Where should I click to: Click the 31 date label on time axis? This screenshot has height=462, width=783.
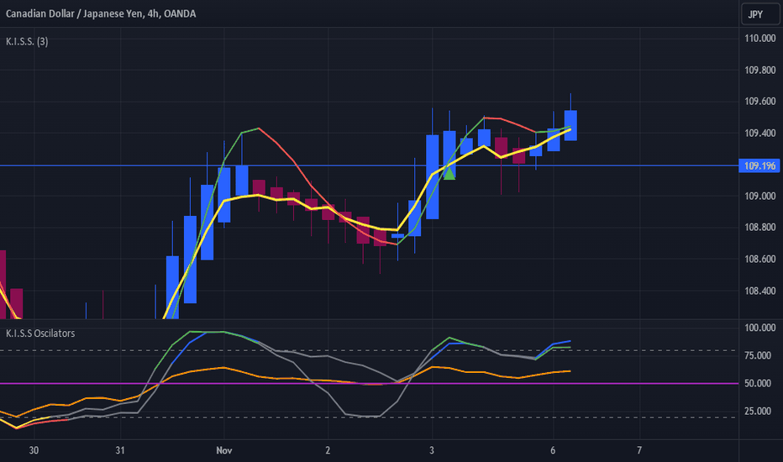point(120,450)
